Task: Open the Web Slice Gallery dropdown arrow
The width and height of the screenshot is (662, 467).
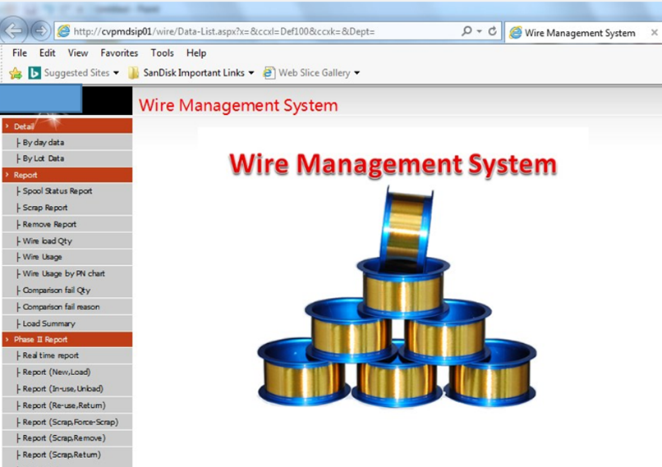Action: pos(356,73)
